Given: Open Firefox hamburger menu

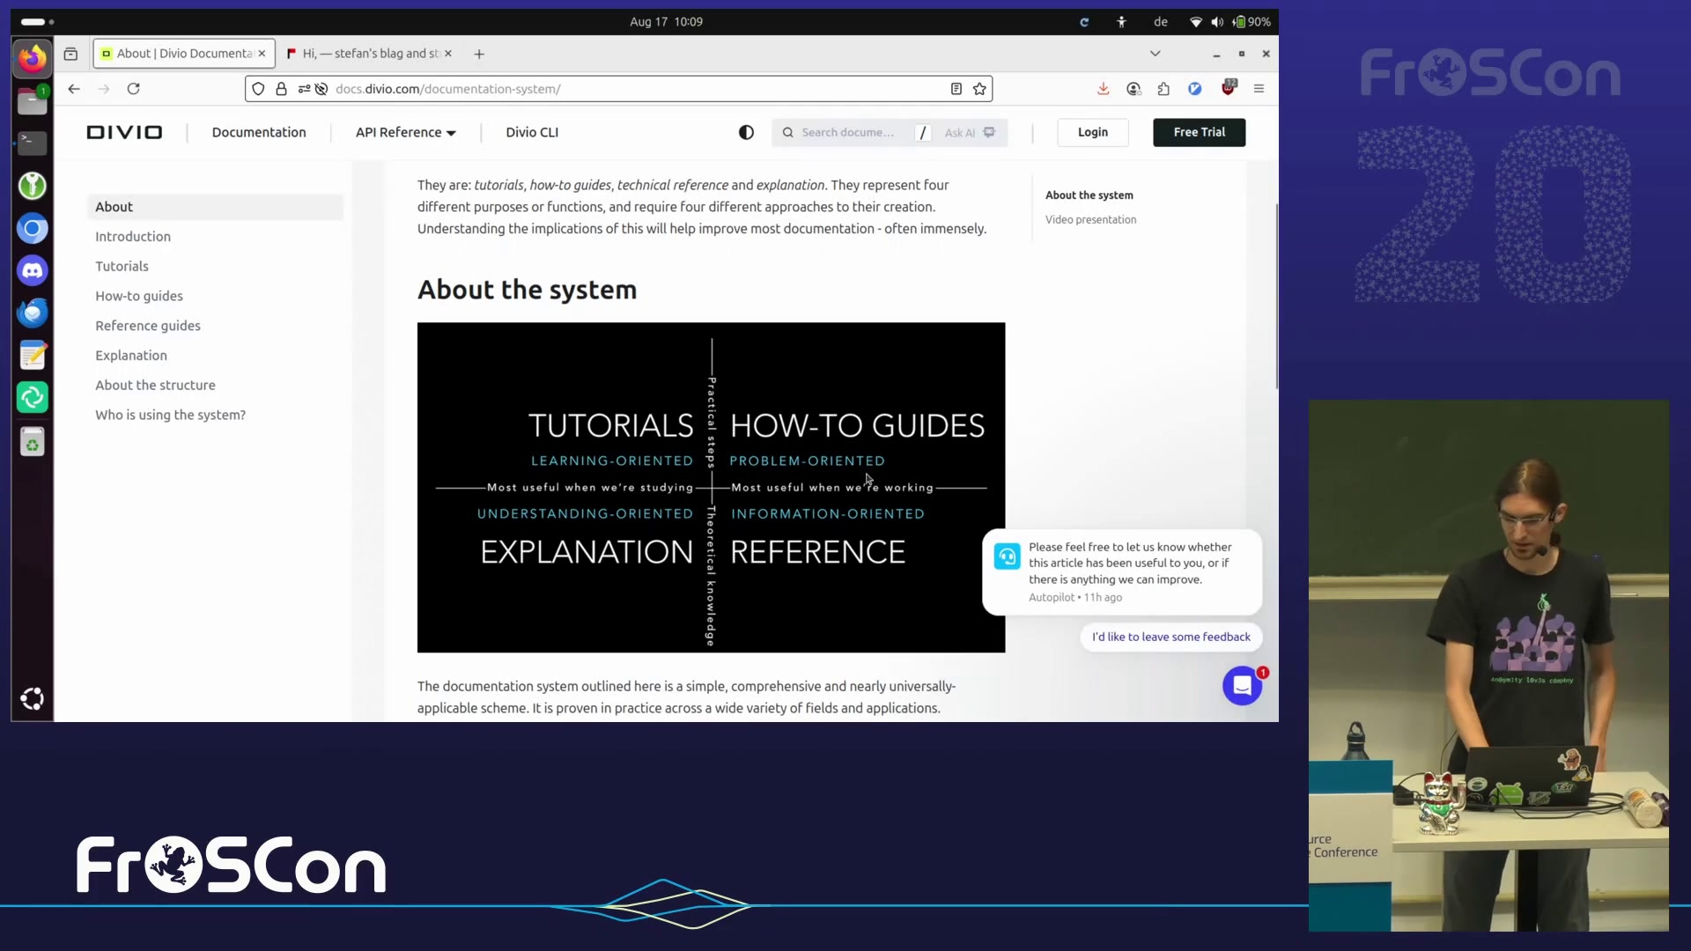Looking at the screenshot, I should (x=1259, y=89).
